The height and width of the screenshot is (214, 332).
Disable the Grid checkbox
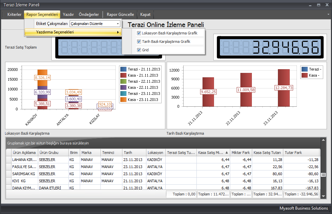[139, 50]
